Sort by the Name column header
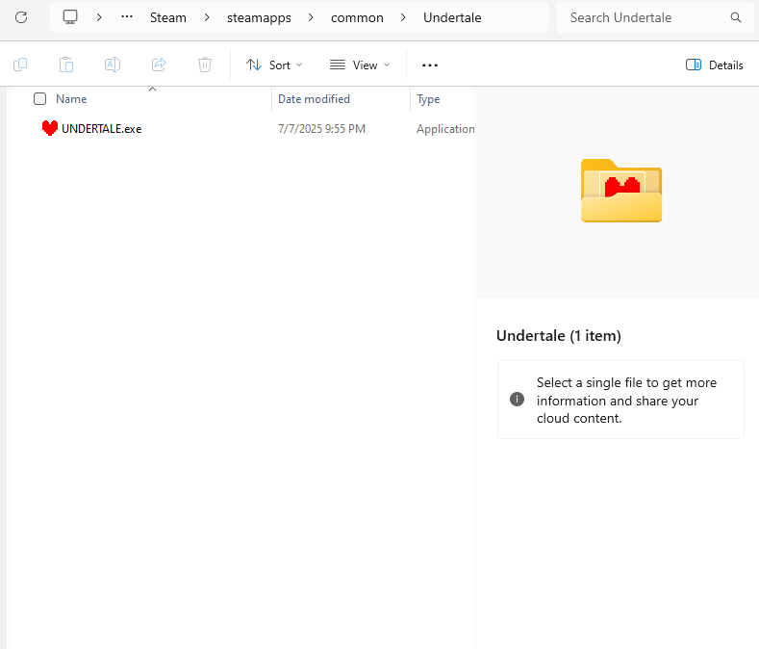Image resolution: width=759 pixels, height=649 pixels. click(x=71, y=99)
